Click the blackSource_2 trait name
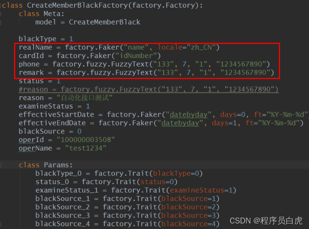Screen dimensions: 309x229 [63, 207]
